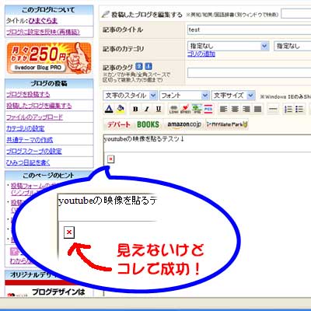Image resolution: width=311 pixels, height=311 pixels.
Task: Open ひみつ日記を書く in sidebar
Action: [28, 162]
